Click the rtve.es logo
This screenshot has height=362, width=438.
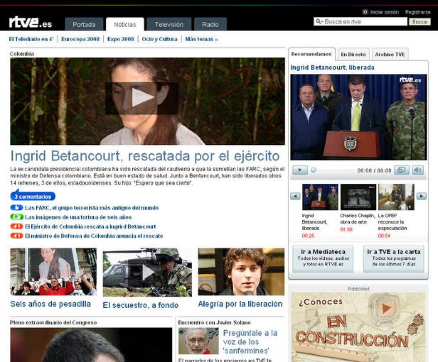pyautogui.click(x=30, y=22)
